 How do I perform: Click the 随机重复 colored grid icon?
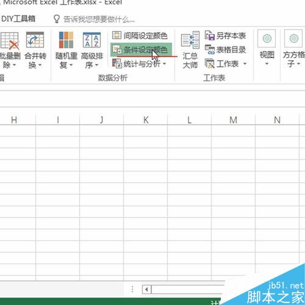66,40
